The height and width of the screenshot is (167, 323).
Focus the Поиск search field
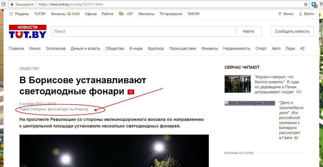pyautogui.click(x=144, y=31)
